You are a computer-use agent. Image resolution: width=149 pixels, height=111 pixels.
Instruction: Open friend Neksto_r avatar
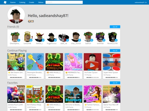click(39, 37)
